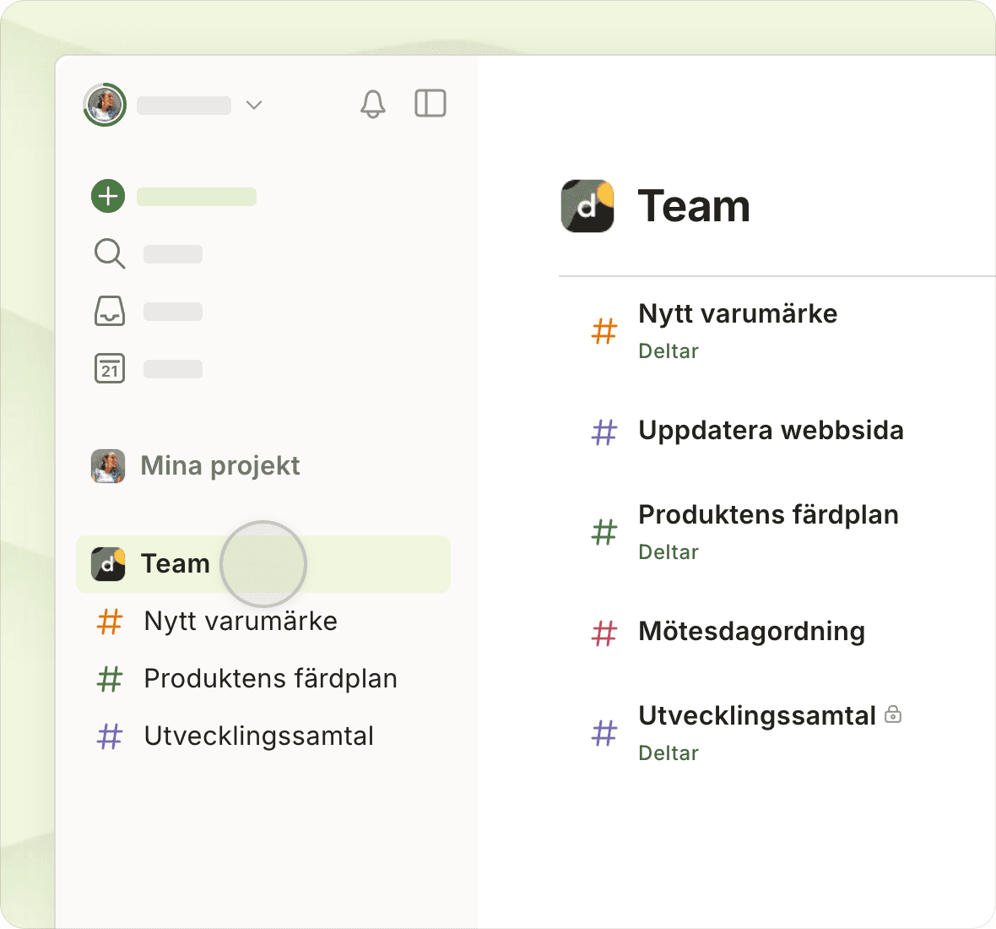Open the calendar icon showing 21
The height and width of the screenshot is (929, 996).
[110, 369]
